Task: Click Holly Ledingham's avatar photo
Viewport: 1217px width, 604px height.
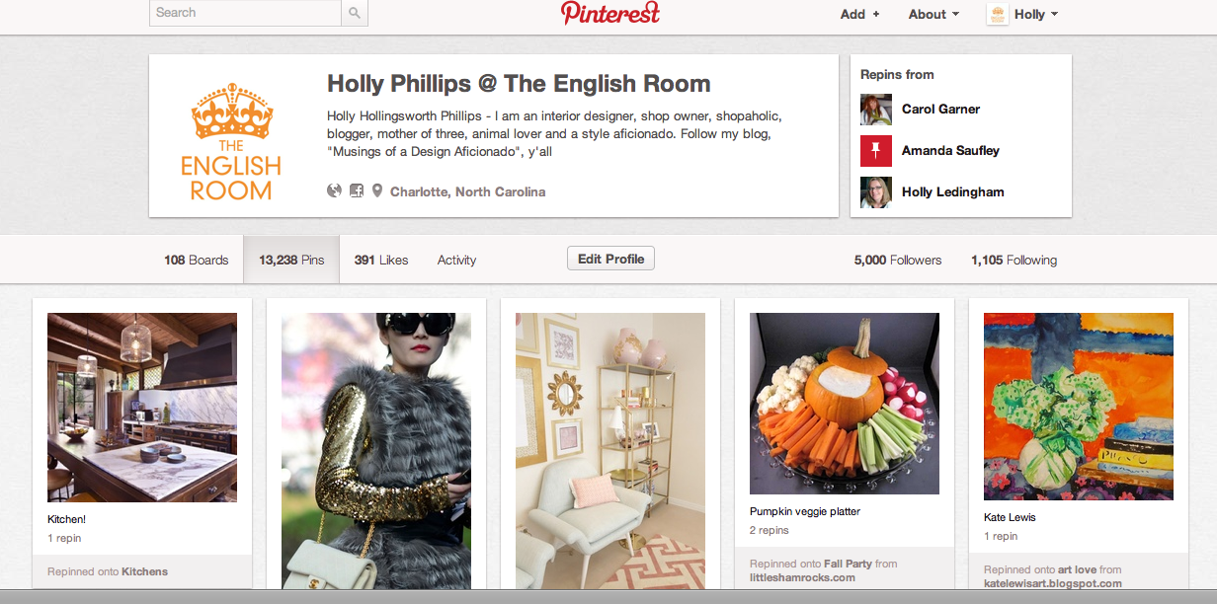Action: [x=876, y=192]
